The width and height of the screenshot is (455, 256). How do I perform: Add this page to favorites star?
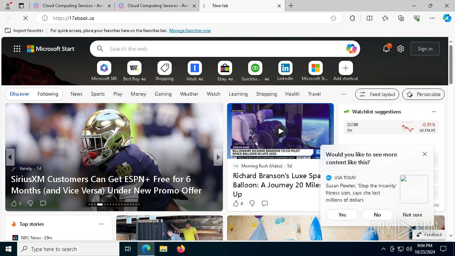coord(333,18)
